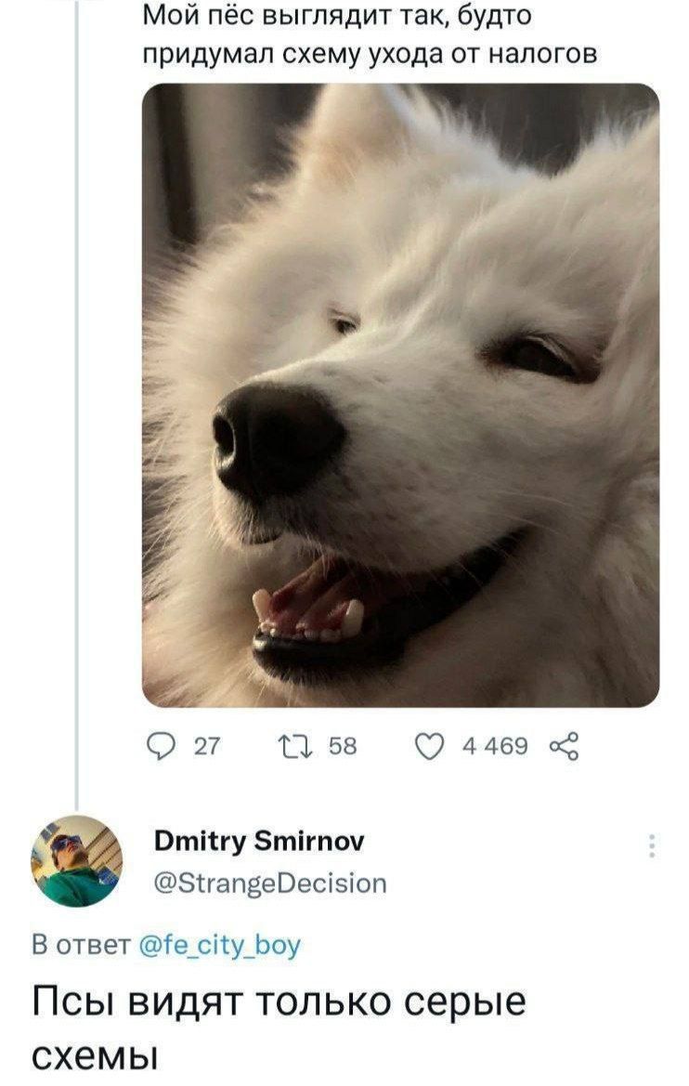The height and width of the screenshot is (1086, 689).
Task: Click the like count 4 469
Action: point(495,746)
